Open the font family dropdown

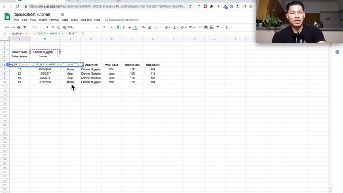pyautogui.click(x=87, y=27)
